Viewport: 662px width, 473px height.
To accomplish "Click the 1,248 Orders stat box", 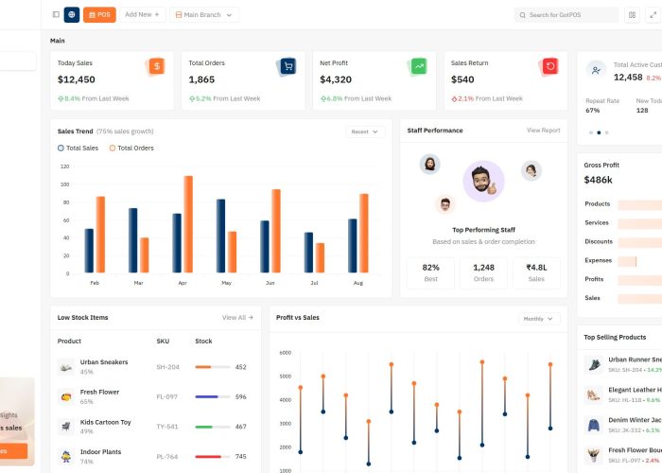I will (483, 272).
